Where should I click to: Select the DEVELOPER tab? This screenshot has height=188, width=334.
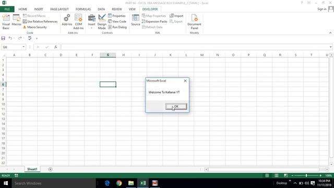click(x=150, y=9)
